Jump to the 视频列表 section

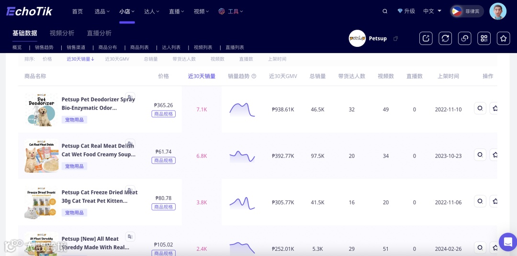tap(203, 47)
